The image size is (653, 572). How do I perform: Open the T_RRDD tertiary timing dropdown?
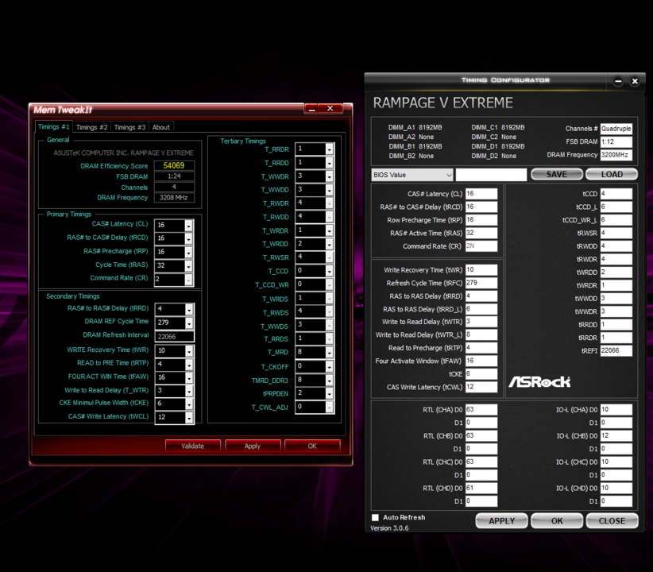[x=329, y=163]
